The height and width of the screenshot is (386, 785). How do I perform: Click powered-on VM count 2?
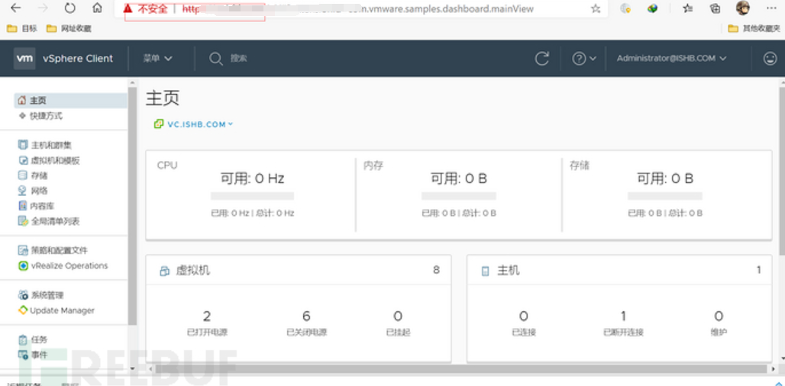coord(207,316)
